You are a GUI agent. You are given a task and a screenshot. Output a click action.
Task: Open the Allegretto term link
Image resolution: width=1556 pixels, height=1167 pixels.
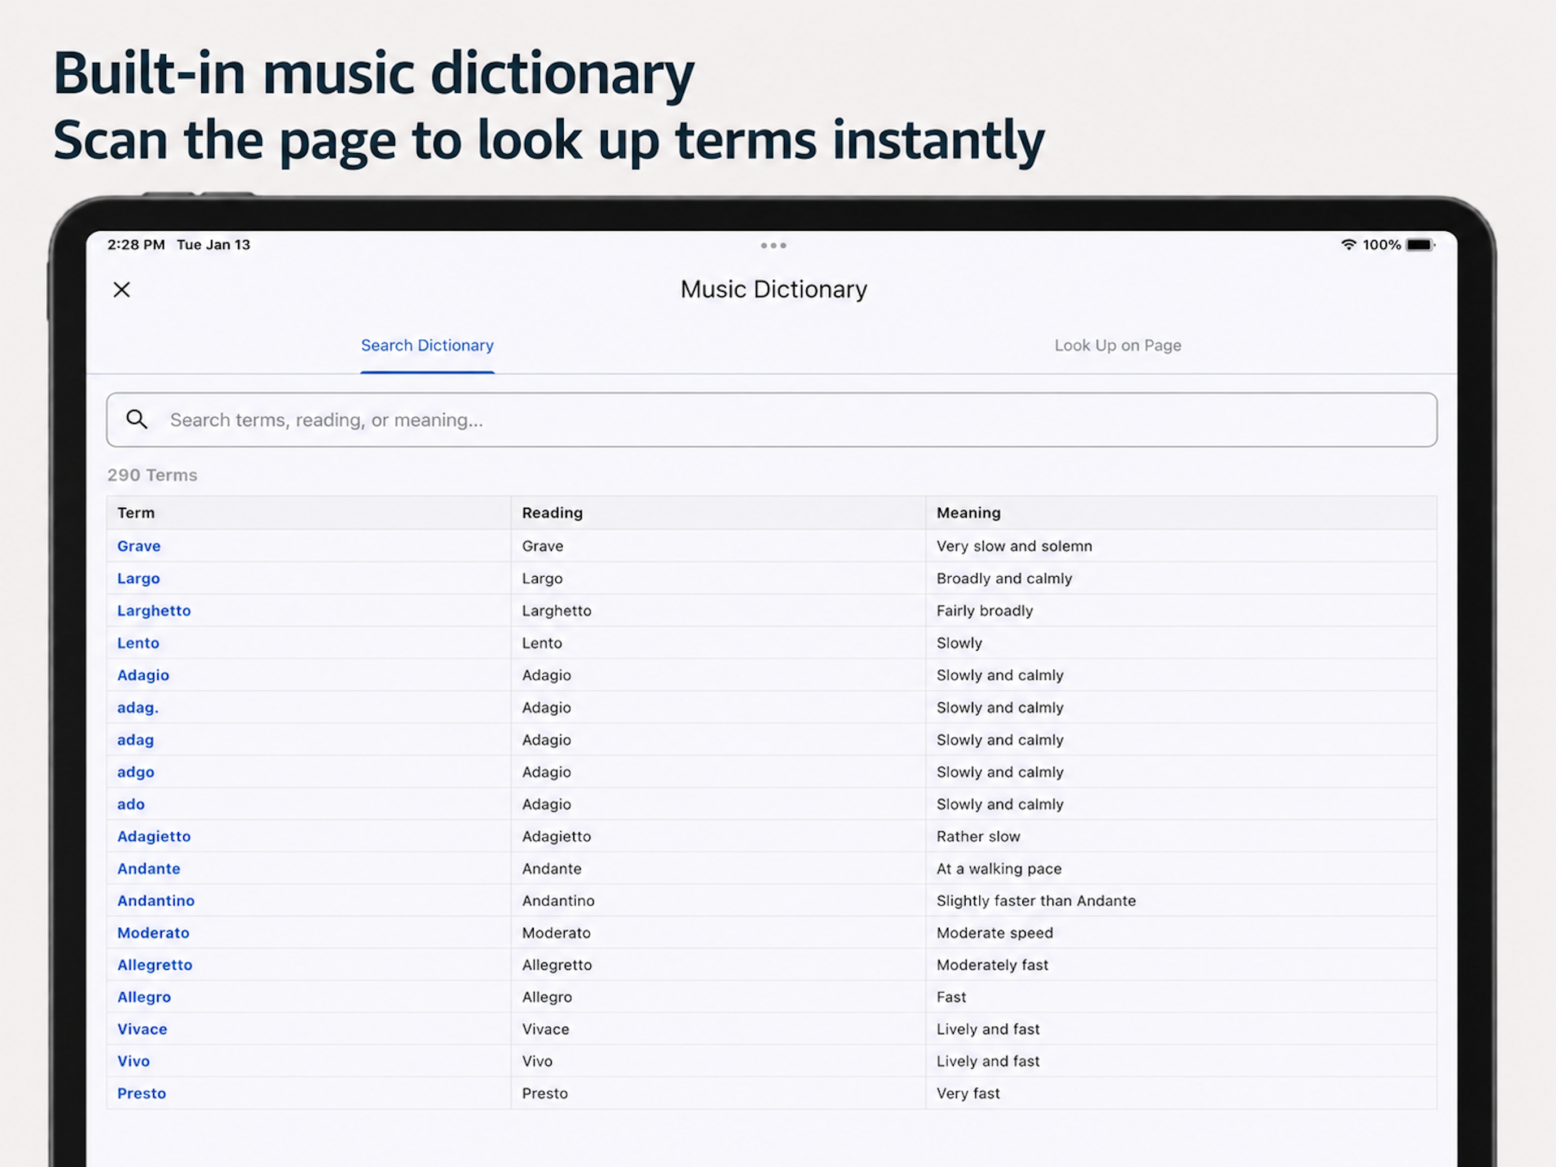(x=155, y=965)
